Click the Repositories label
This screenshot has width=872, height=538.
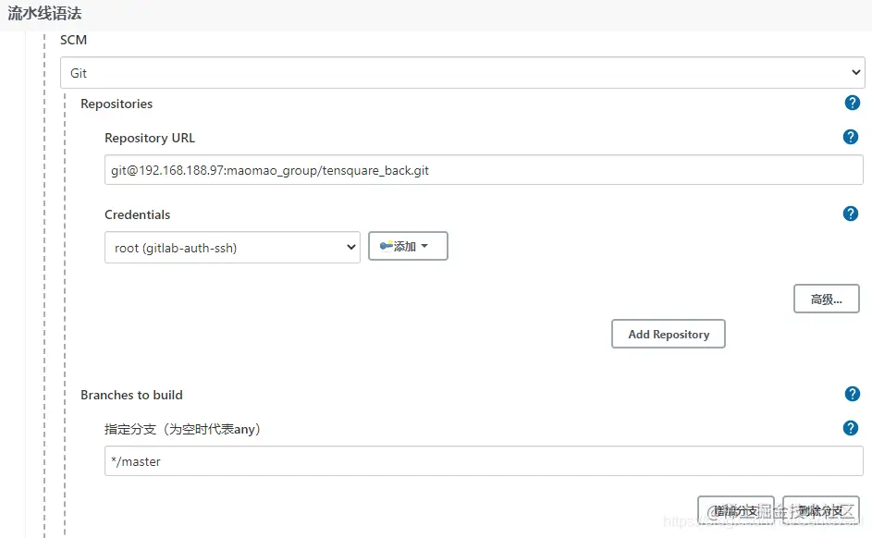(x=117, y=104)
